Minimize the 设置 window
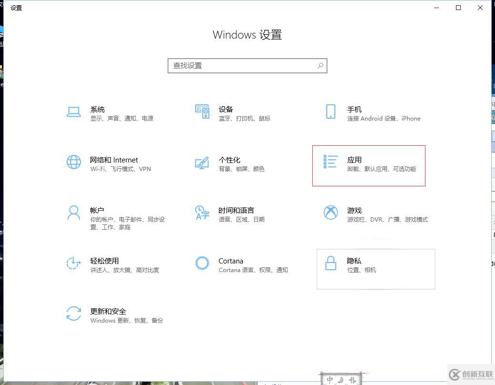Image resolution: width=495 pixels, height=385 pixels. (436, 8)
